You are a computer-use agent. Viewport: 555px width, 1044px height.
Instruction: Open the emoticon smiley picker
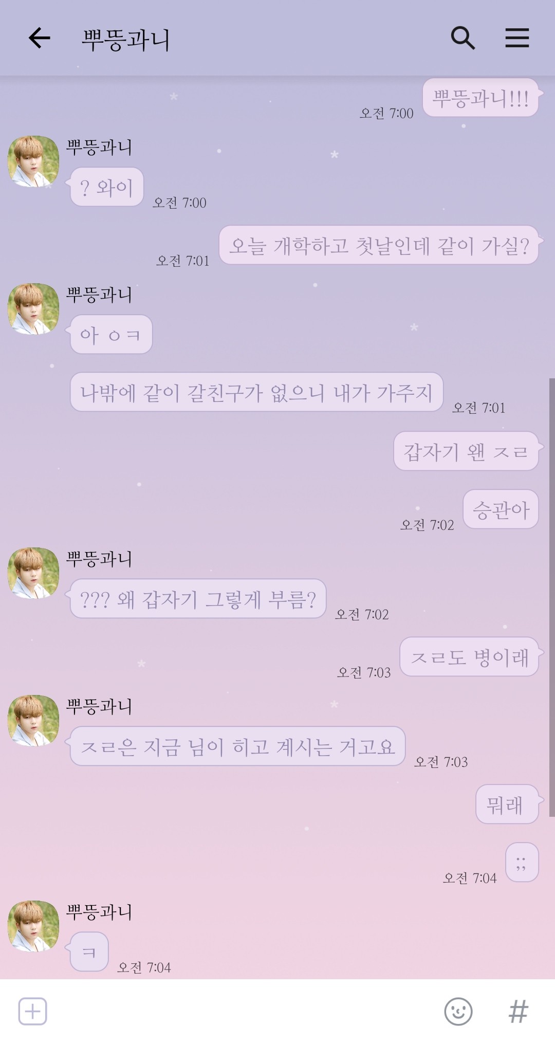458,1011
